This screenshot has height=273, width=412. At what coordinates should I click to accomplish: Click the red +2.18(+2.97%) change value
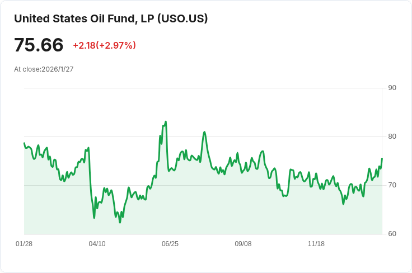(104, 45)
